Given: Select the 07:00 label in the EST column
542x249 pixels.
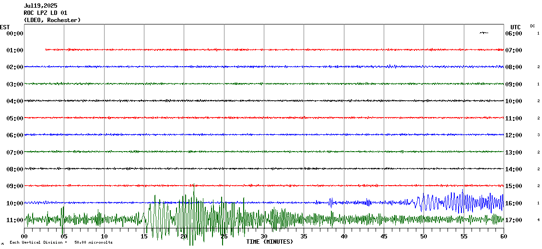Looking at the screenshot, I should pyautogui.click(x=15, y=153).
